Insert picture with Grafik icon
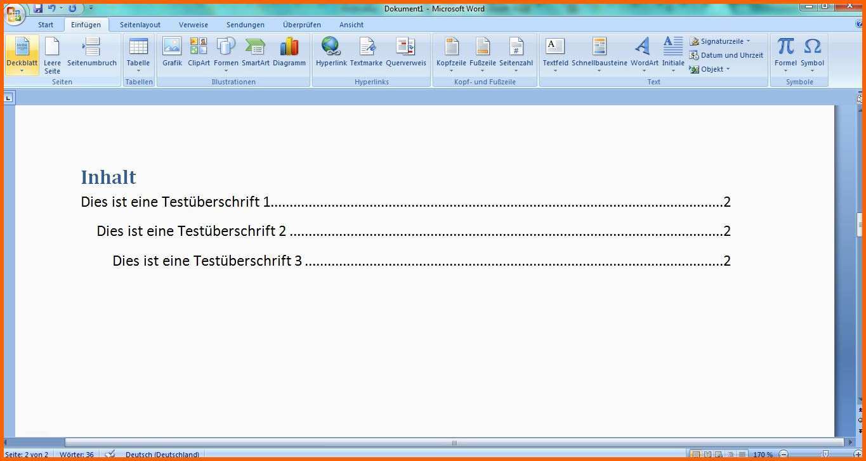866x461 pixels. point(172,51)
